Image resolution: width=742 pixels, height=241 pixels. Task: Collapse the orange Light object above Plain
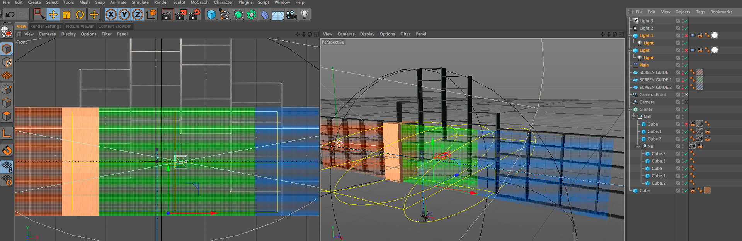coord(630,51)
